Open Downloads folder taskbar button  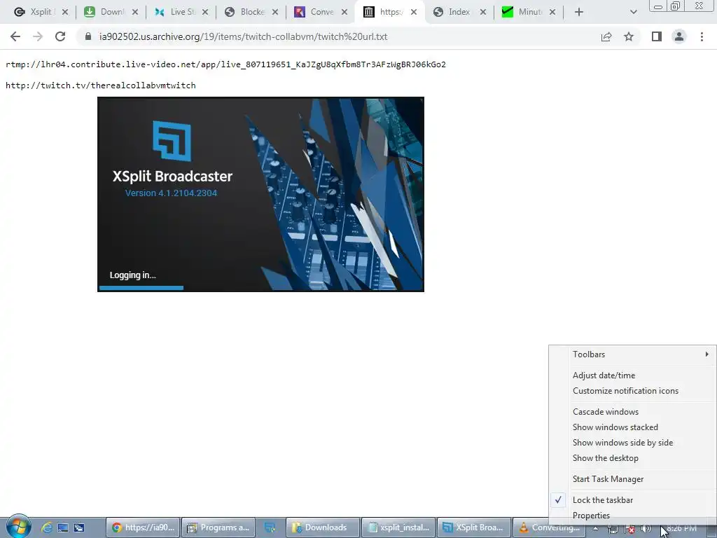(323, 527)
